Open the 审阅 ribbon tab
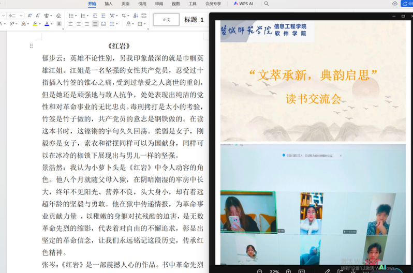The height and width of the screenshot is (273, 413). click(159, 4)
